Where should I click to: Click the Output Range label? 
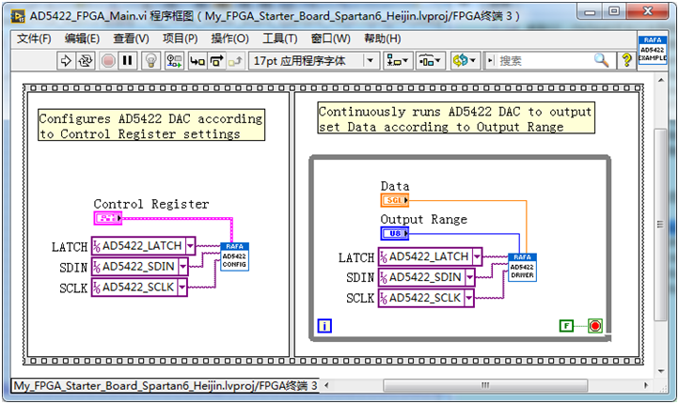(x=423, y=219)
